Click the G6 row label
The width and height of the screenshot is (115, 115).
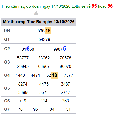7,101
